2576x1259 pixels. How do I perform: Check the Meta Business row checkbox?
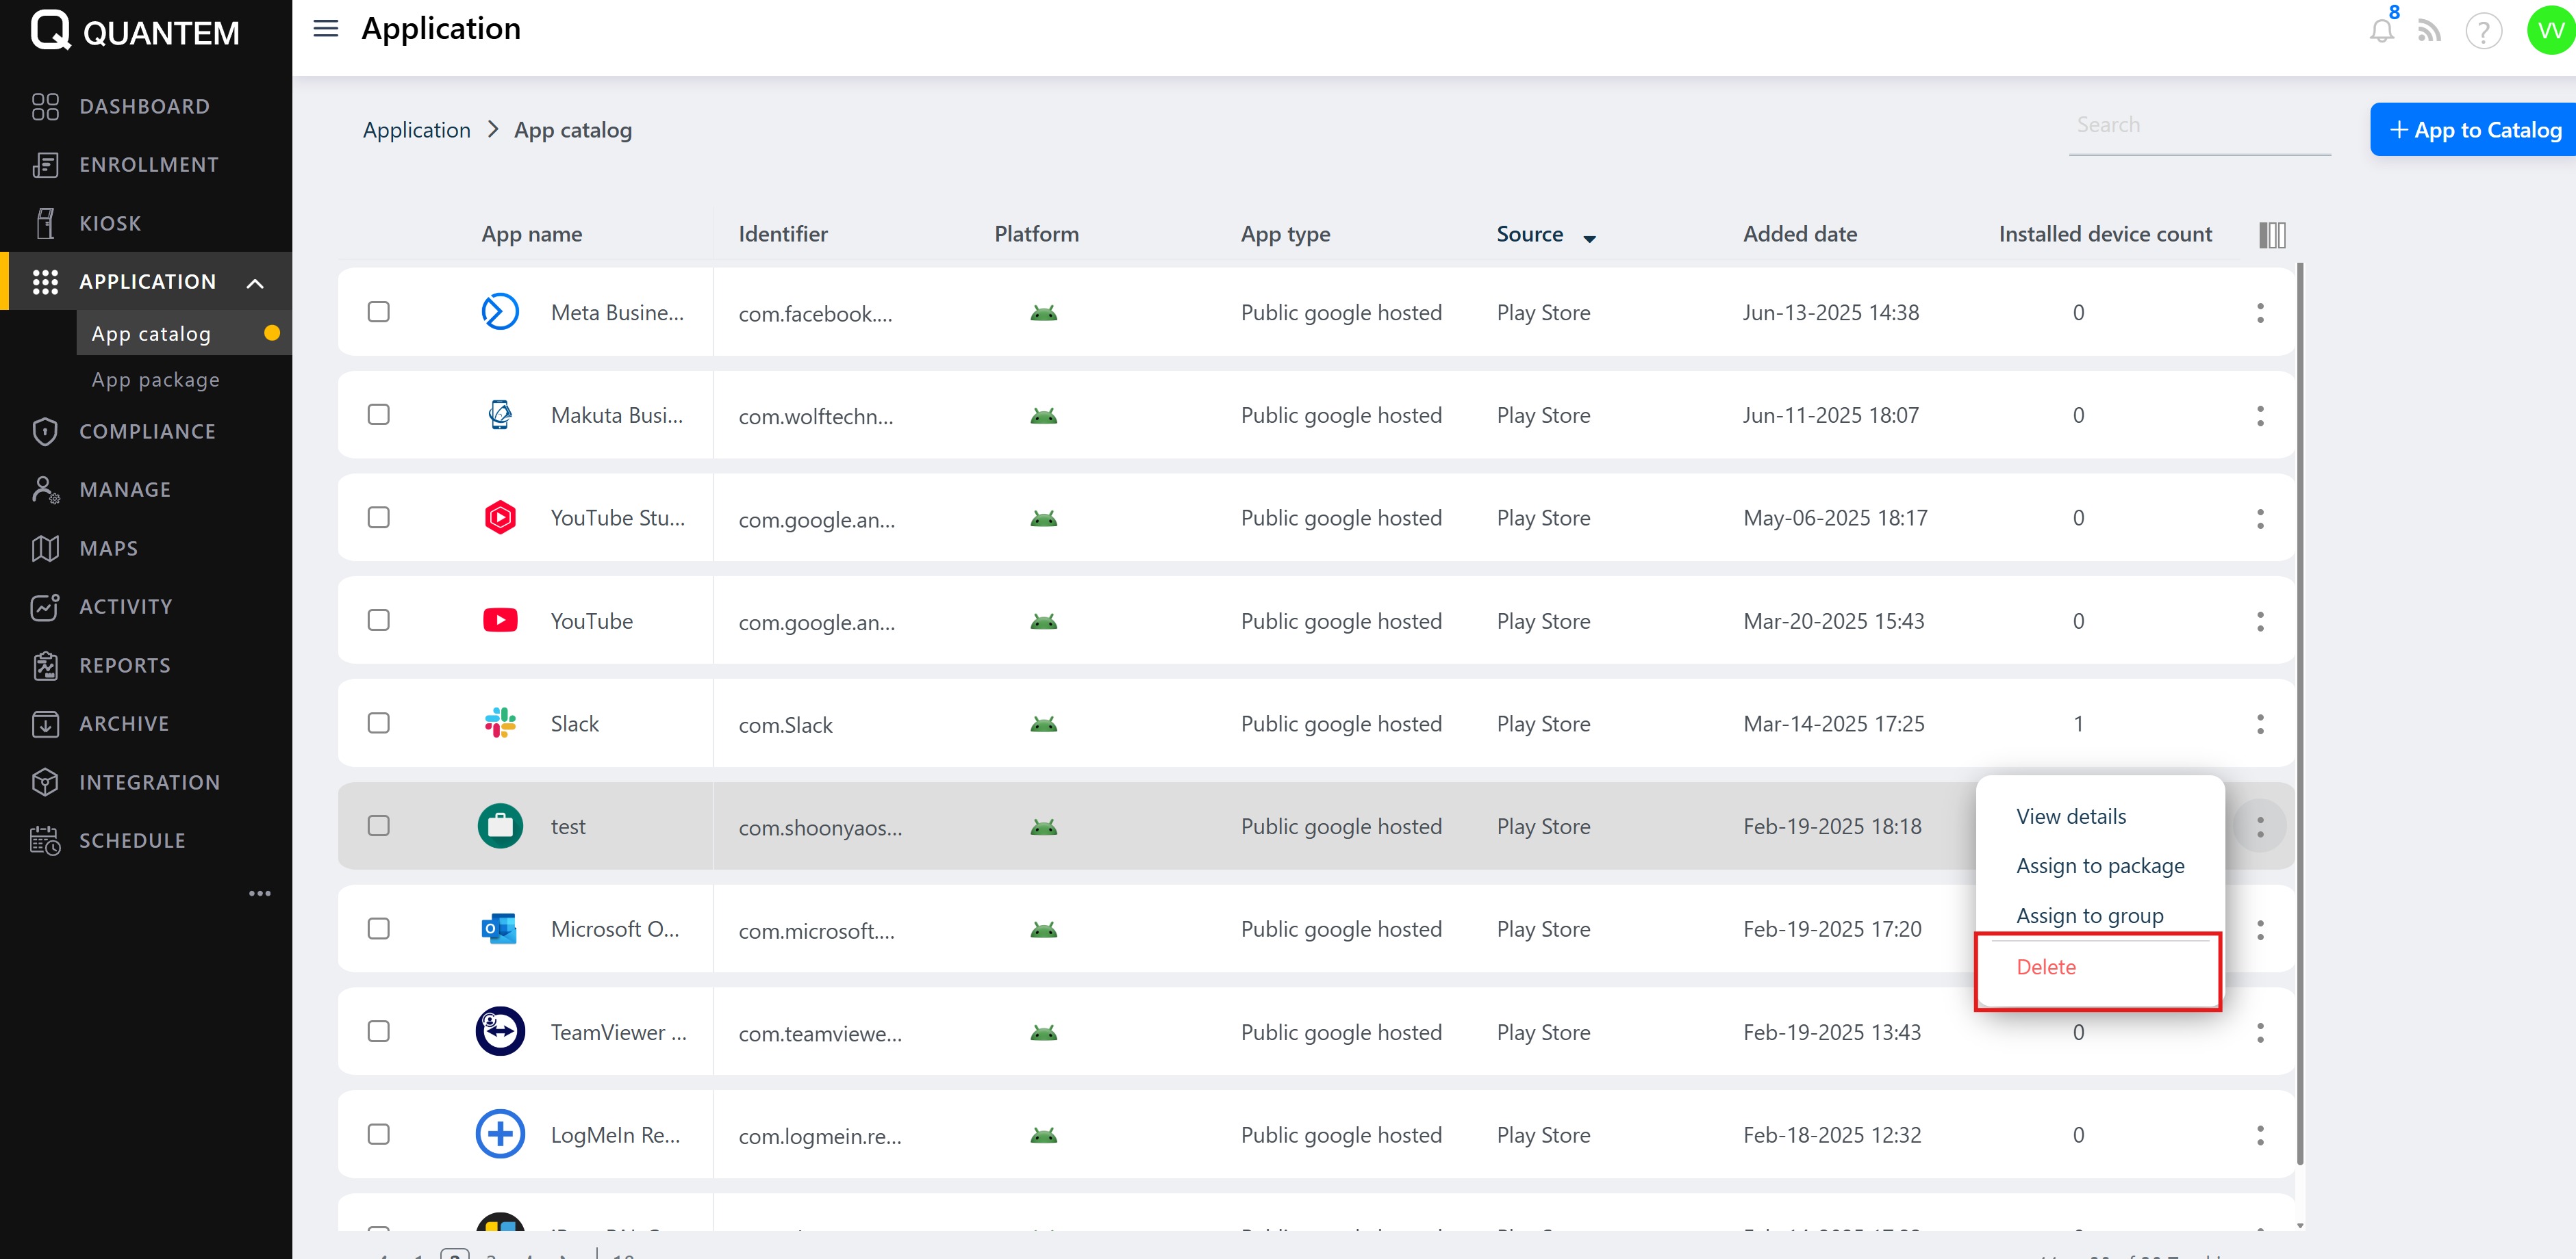tap(378, 312)
